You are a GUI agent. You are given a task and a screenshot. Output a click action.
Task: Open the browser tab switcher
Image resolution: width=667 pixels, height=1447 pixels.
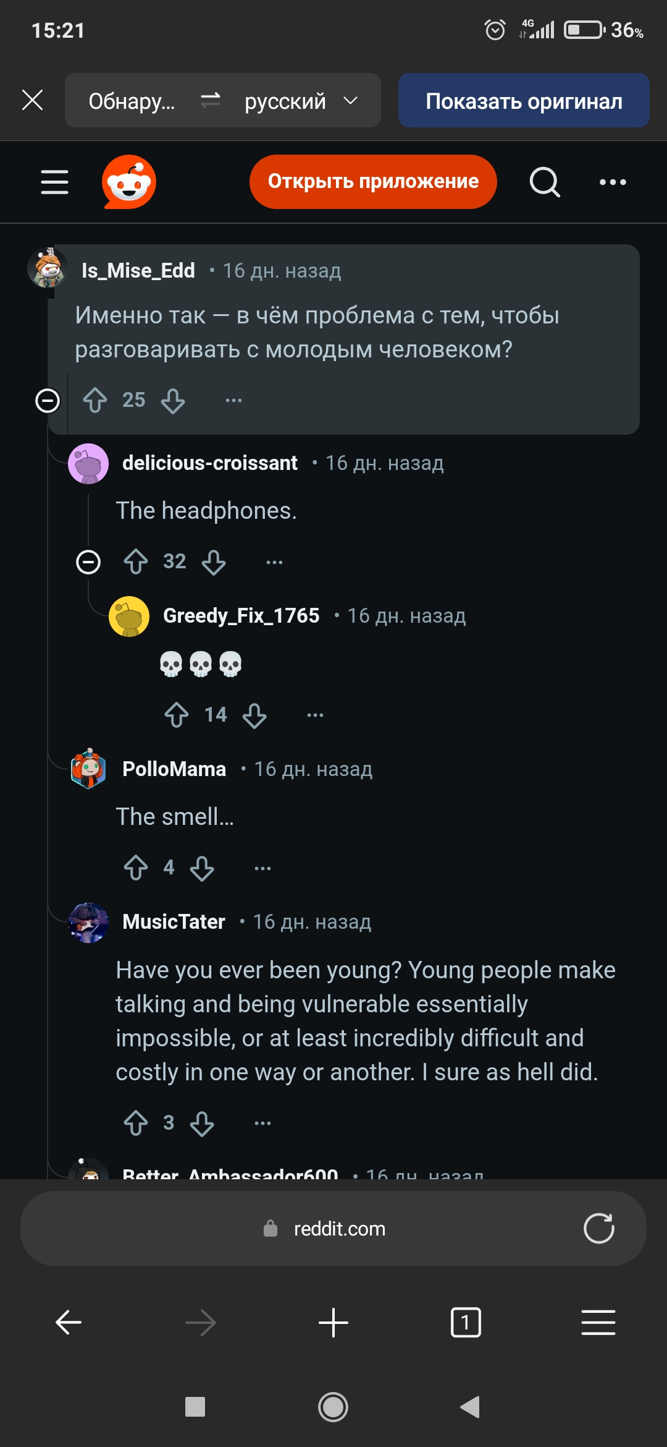coord(466,1323)
